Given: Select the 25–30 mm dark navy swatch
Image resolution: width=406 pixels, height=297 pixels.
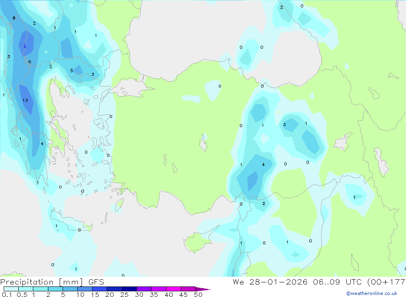Looking at the screenshot, I should [129, 289].
